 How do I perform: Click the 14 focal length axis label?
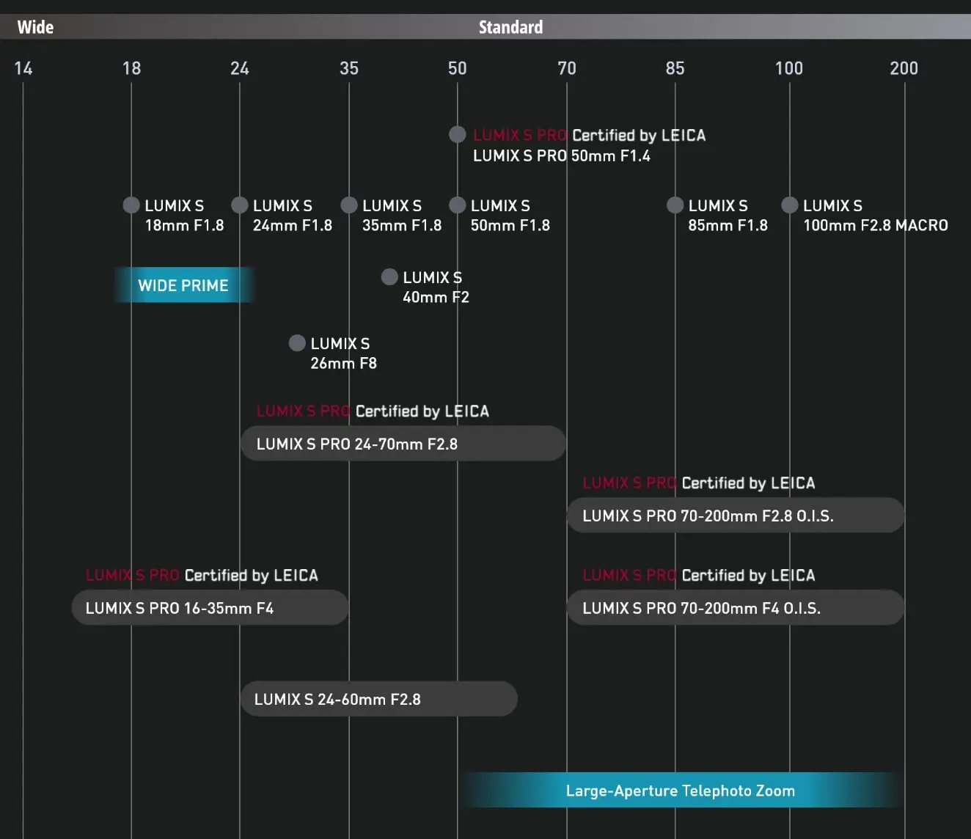point(23,68)
